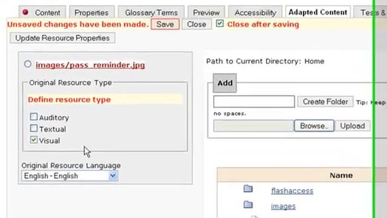
Task: Click the flashaccess folder icon
Action: tap(248, 189)
